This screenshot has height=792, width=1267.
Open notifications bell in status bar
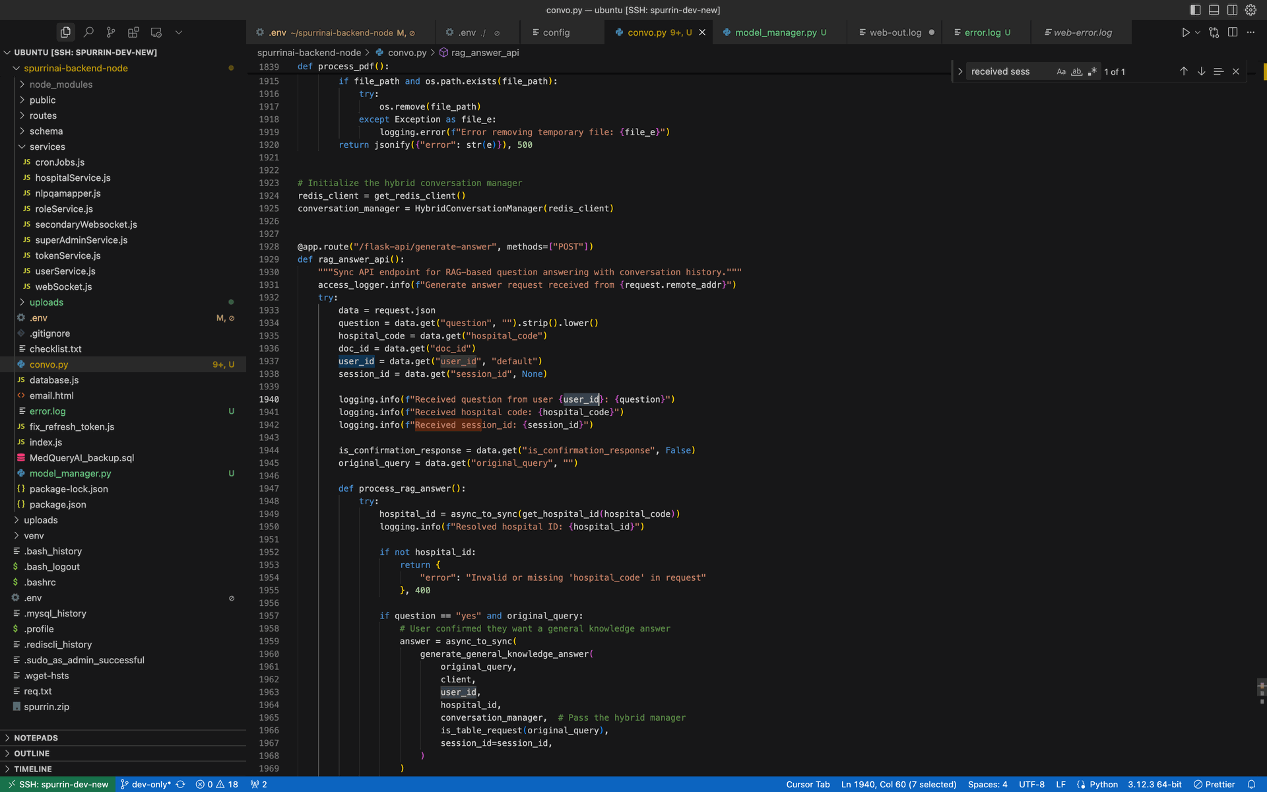(x=1251, y=784)
